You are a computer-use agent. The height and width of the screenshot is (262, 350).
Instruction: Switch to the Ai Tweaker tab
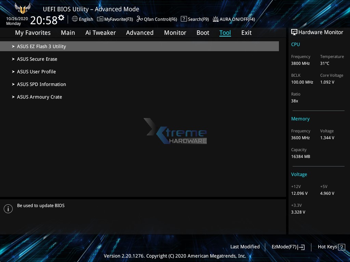click(100, 32)
